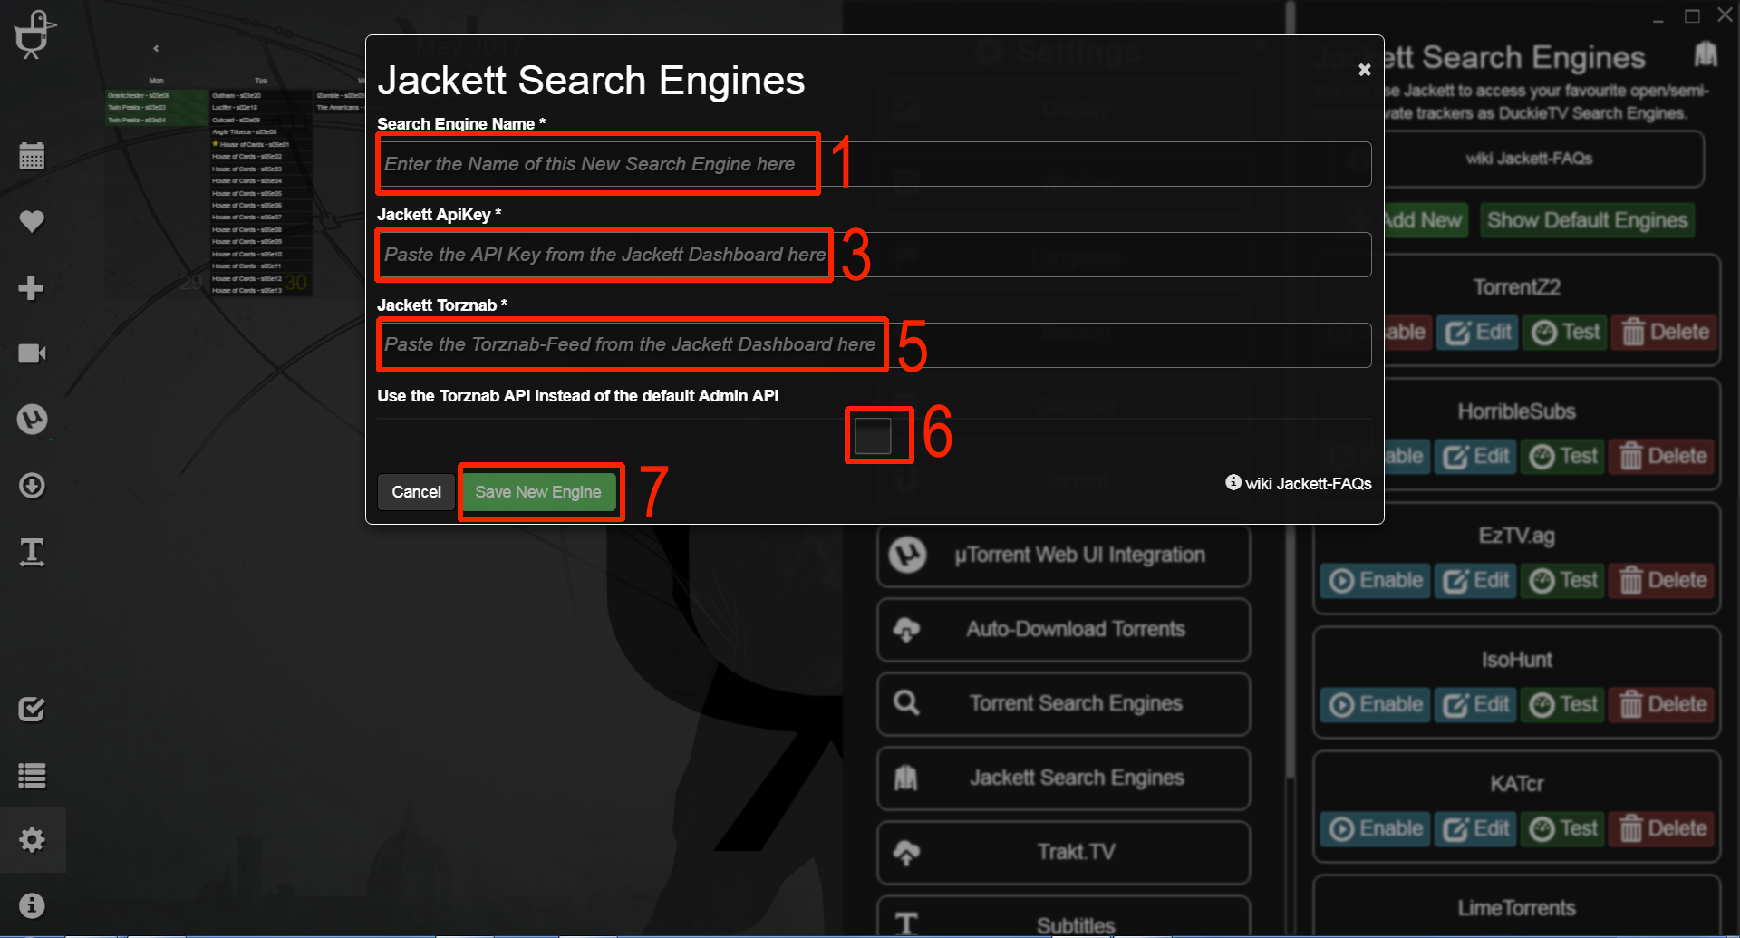1740x938 pixels.
Task: Test the KATcr engine
Action: tap(1564, 829)
